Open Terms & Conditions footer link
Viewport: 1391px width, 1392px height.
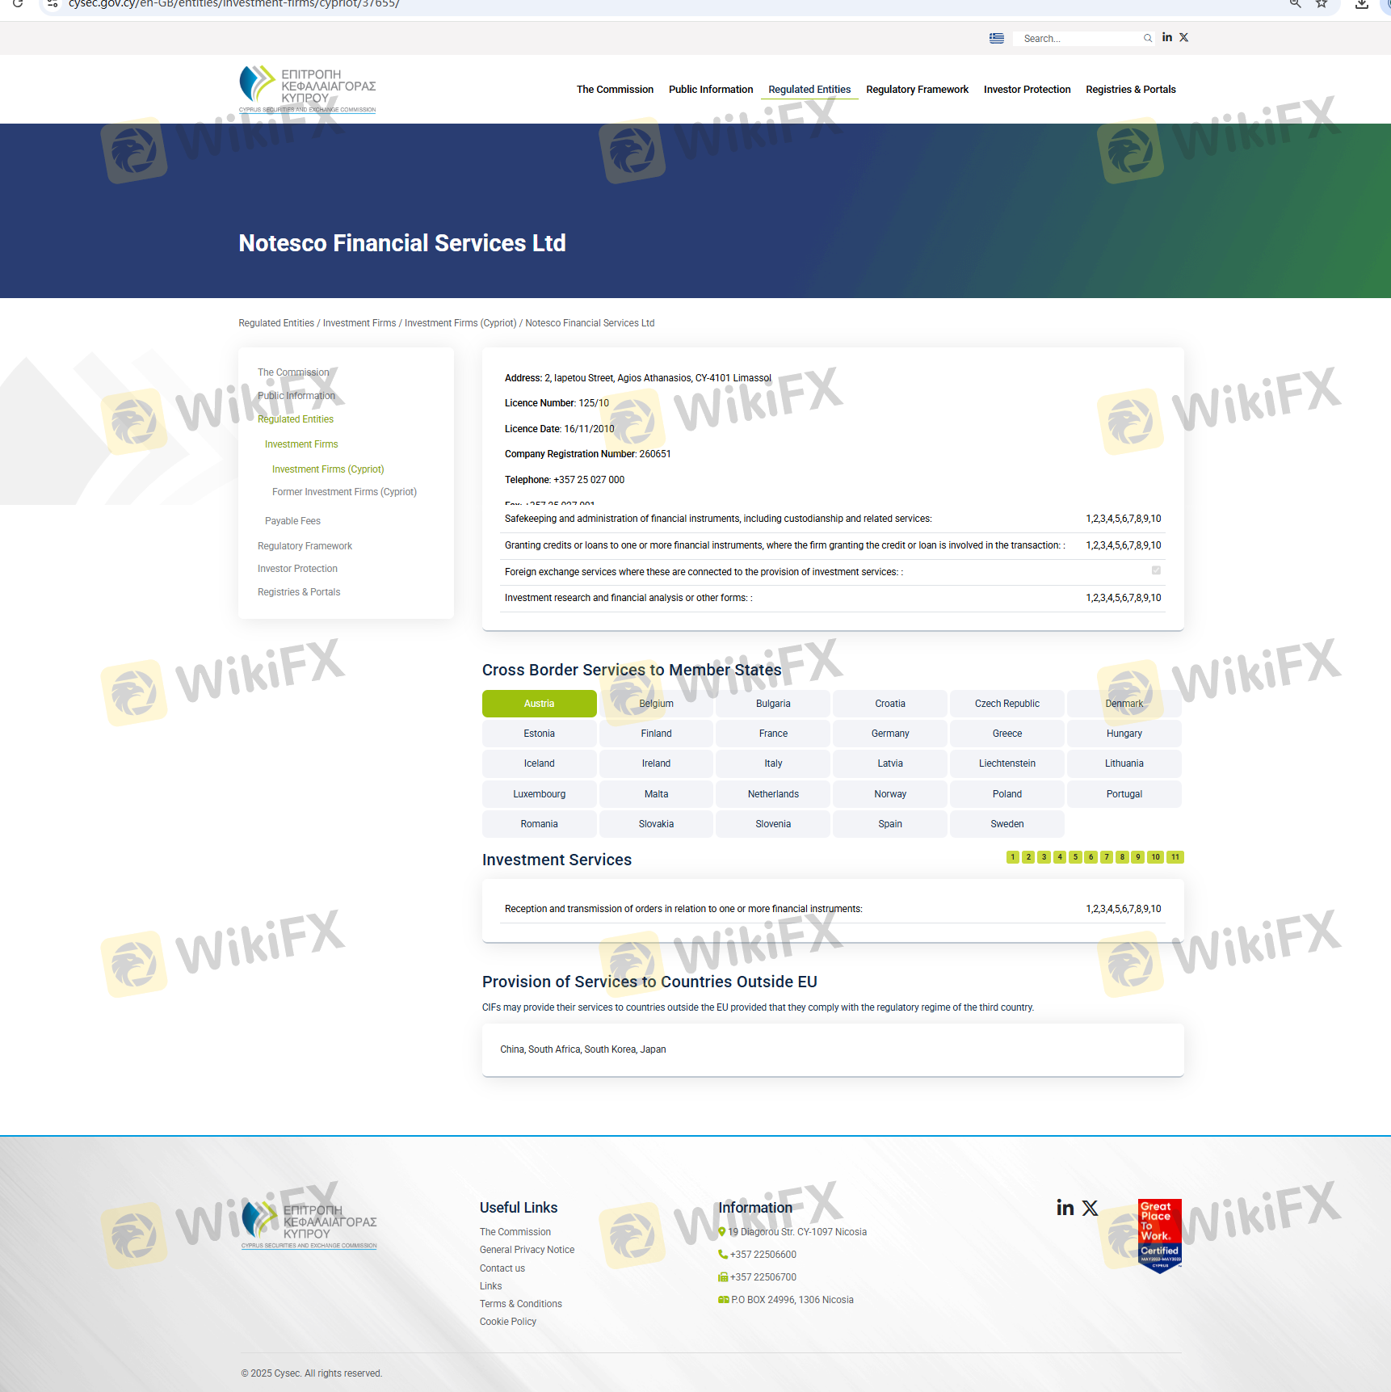(520, 1304)
